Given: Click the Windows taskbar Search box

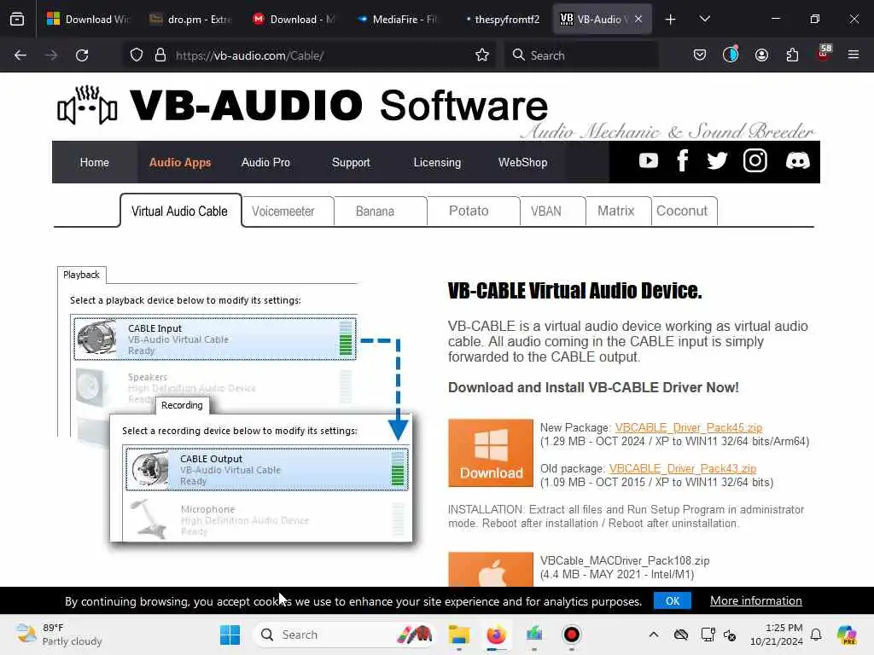Looking at the screenshot, I should click(346, 635).
